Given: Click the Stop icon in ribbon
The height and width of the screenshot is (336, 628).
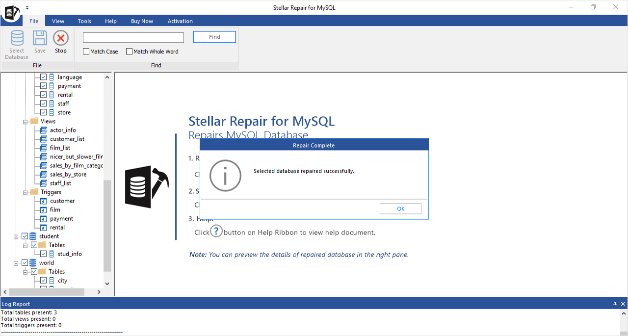Looking at the screenshot, I should [61, 38].
